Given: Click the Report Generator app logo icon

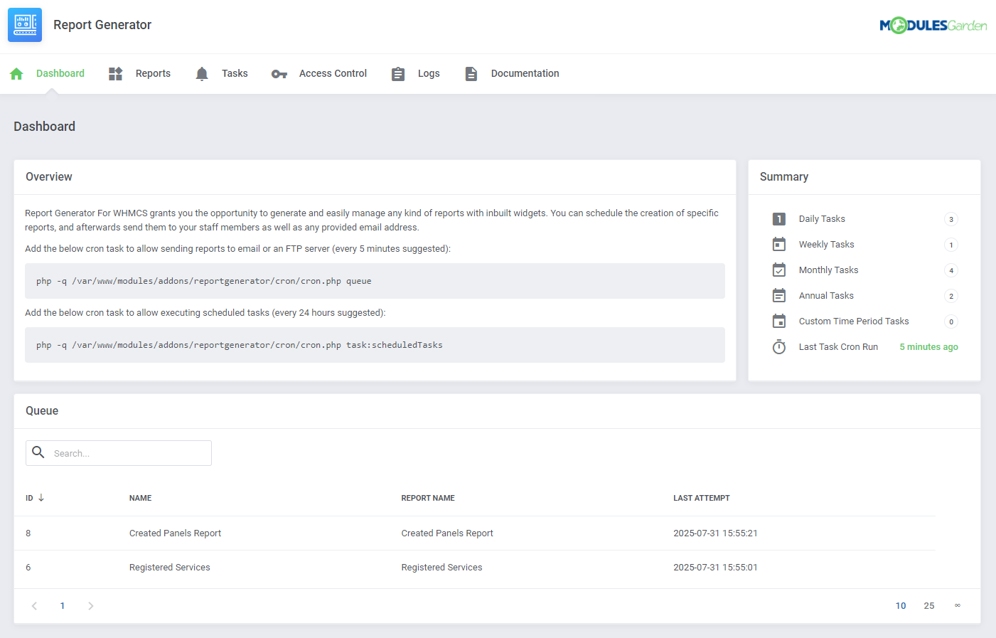Looking at the screenshot, I should click(x=24, y=24).
